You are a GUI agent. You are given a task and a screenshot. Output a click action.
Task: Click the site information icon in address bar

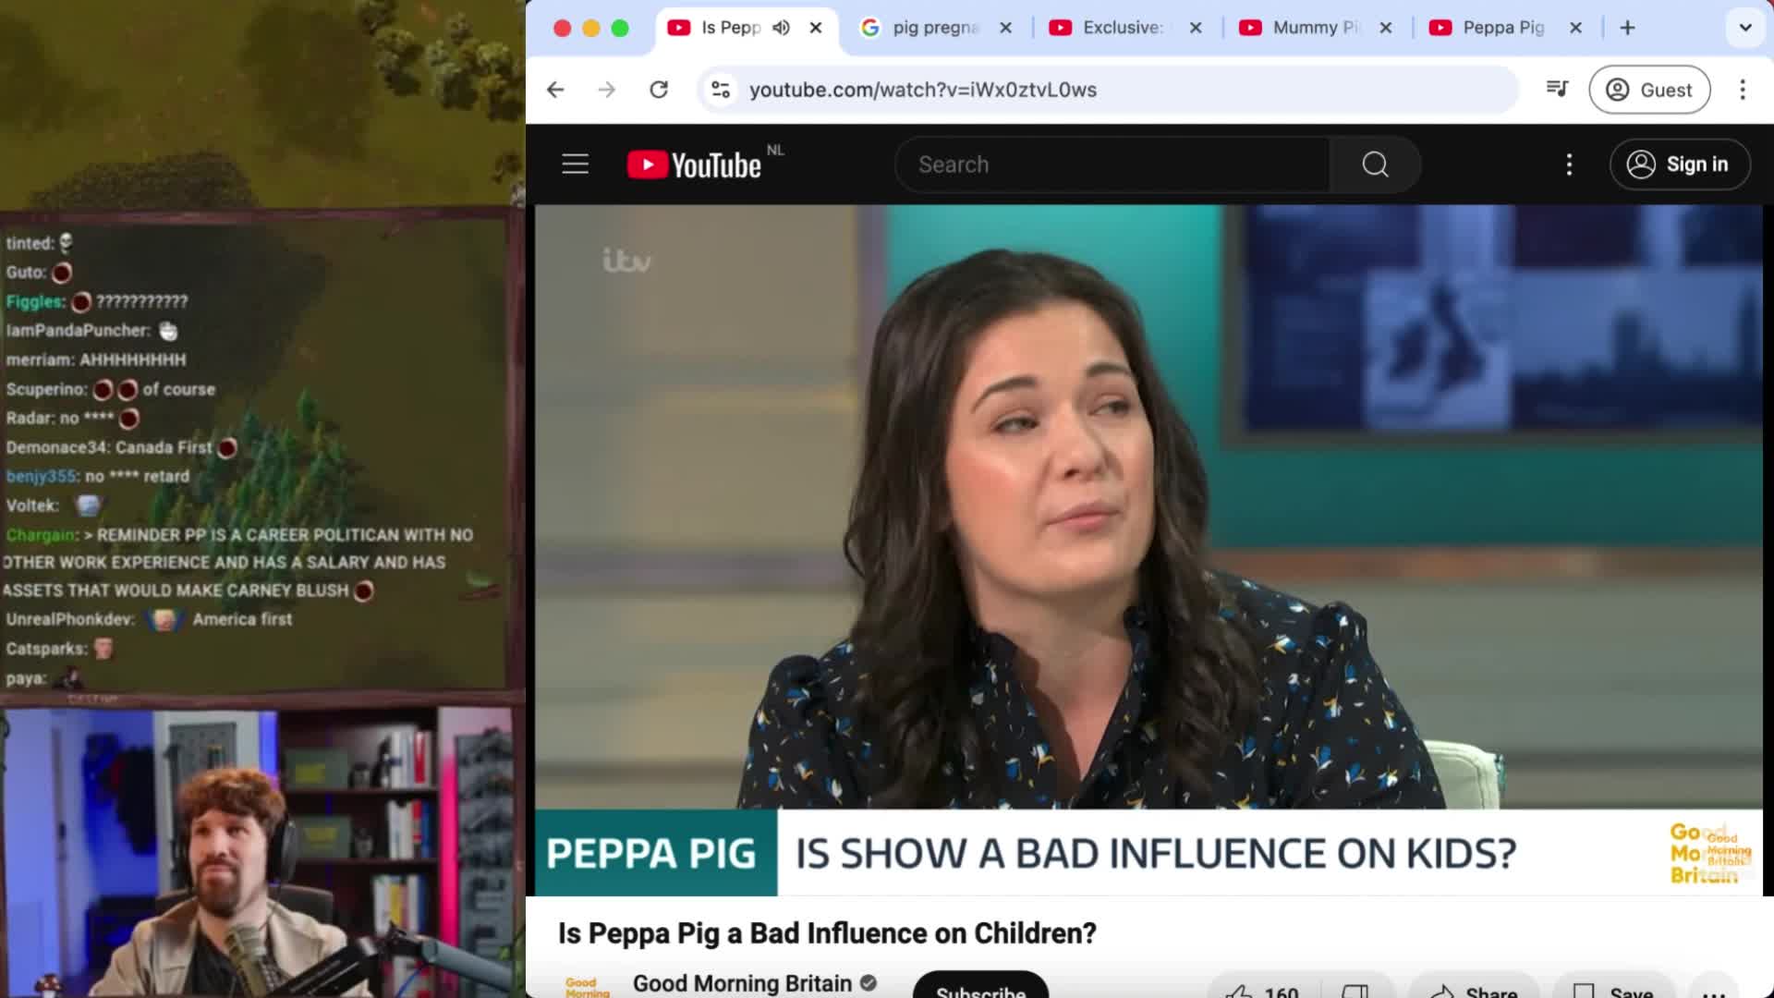[721, 89]
